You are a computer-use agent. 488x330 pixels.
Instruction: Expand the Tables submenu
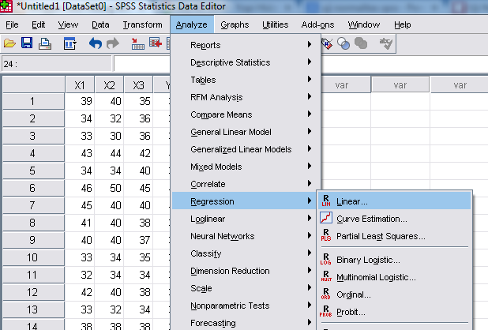pos(246,80)
